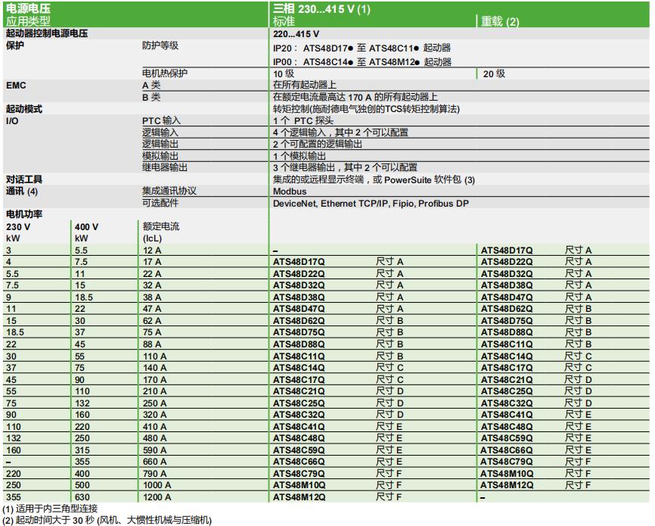This screenshot has width=655, height=526.
Task: Click the '额定电流' column header
Action: 161,226
